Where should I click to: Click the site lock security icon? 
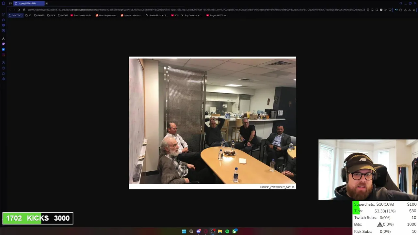pos(24,10)
